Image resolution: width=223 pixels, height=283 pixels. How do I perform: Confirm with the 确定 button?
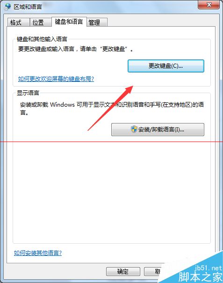(123, 271)
